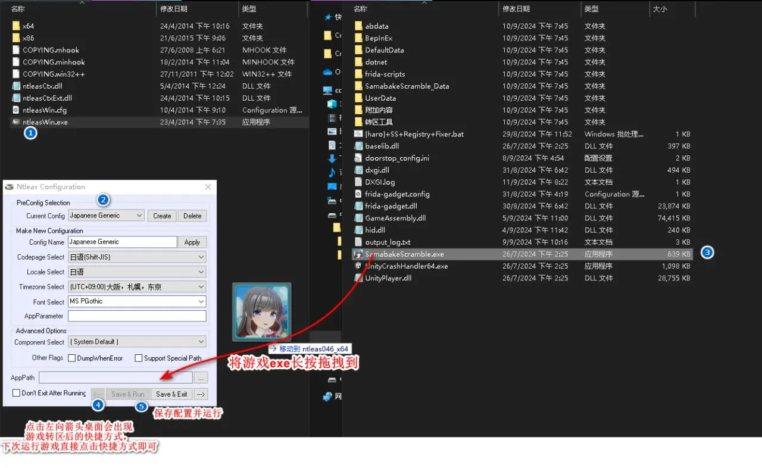Select the ntleasWin.exe application icon
Viewport: 762px width, 468px height.
tap(16, 122)
